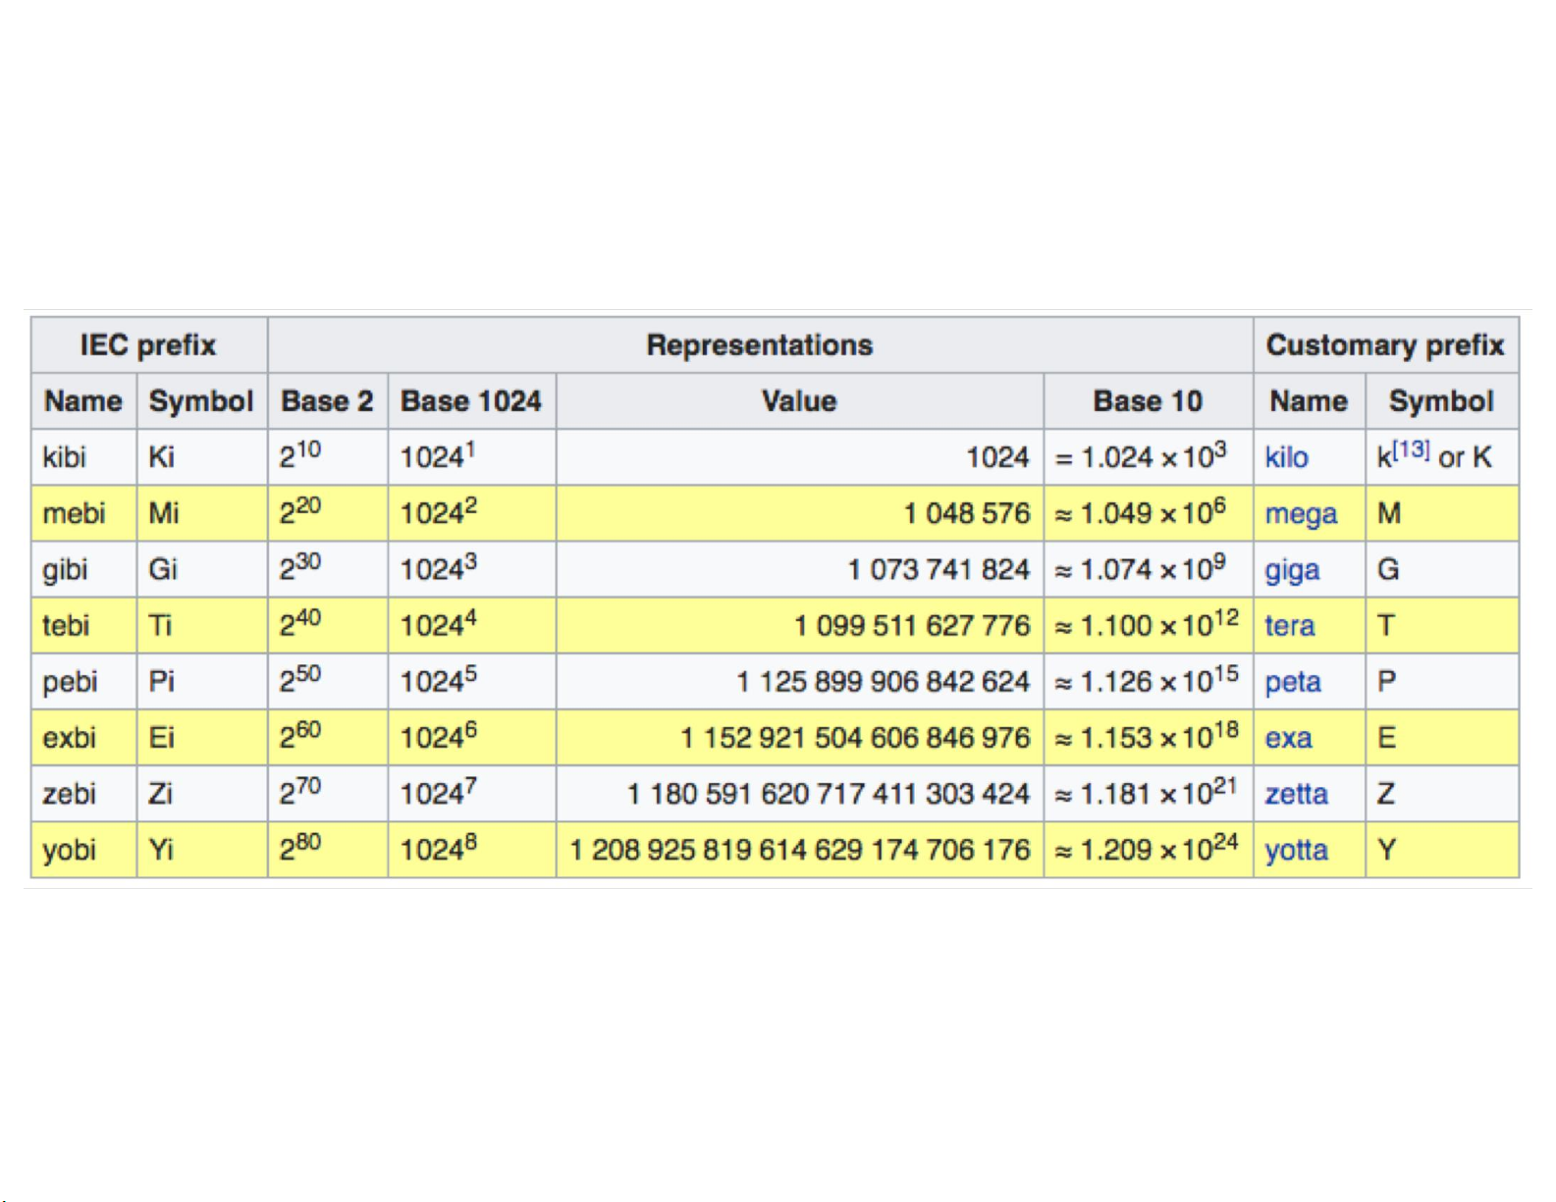Click the [13] footnote reference
Image resolution: width=1556 pixels, height=1202 pixels.
pos(1411,450)
